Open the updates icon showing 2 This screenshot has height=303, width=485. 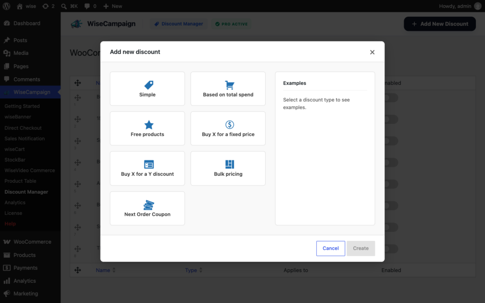49,6
